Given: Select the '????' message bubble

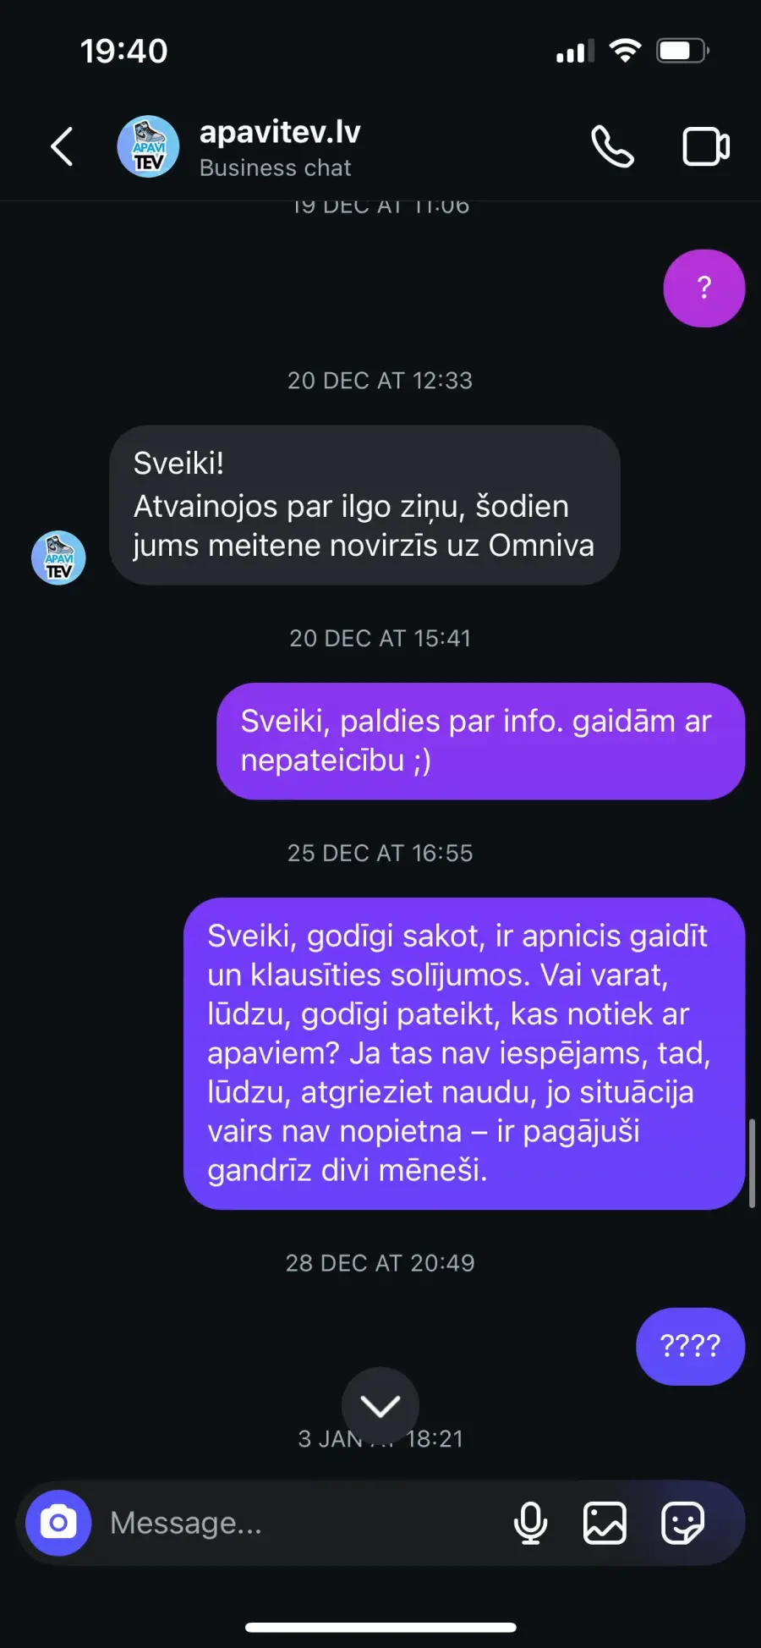Looking at the screenshot, I should tap(690, 1346).
